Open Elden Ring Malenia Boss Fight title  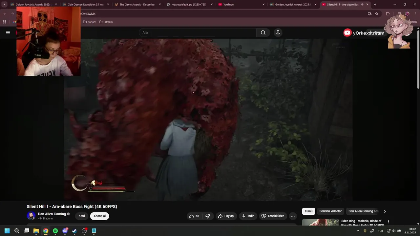pos(362,223)
